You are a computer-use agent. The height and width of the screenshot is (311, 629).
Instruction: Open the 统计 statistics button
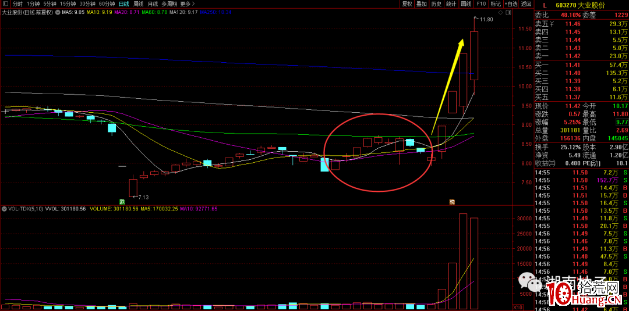pyautogui.click(x=451, y=4)
